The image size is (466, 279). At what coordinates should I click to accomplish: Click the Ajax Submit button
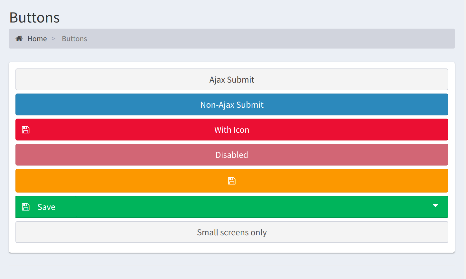[x=232, y=79]
